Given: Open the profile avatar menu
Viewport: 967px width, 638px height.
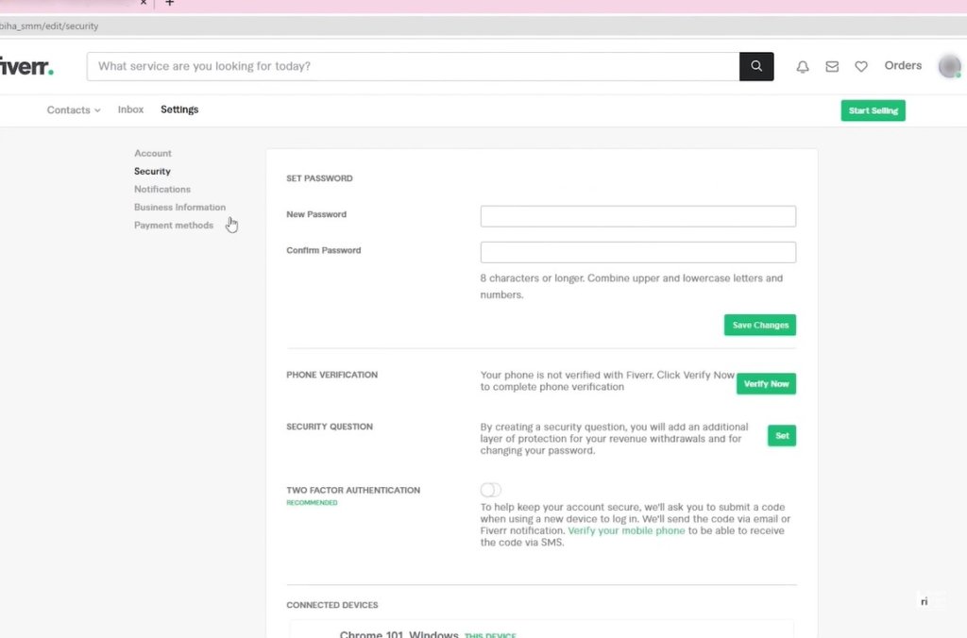Looking at the screenshot, I should pos(948,66).
